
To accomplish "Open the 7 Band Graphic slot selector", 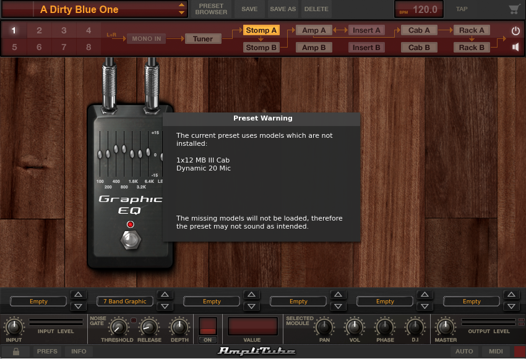I will tap(125, 302).
